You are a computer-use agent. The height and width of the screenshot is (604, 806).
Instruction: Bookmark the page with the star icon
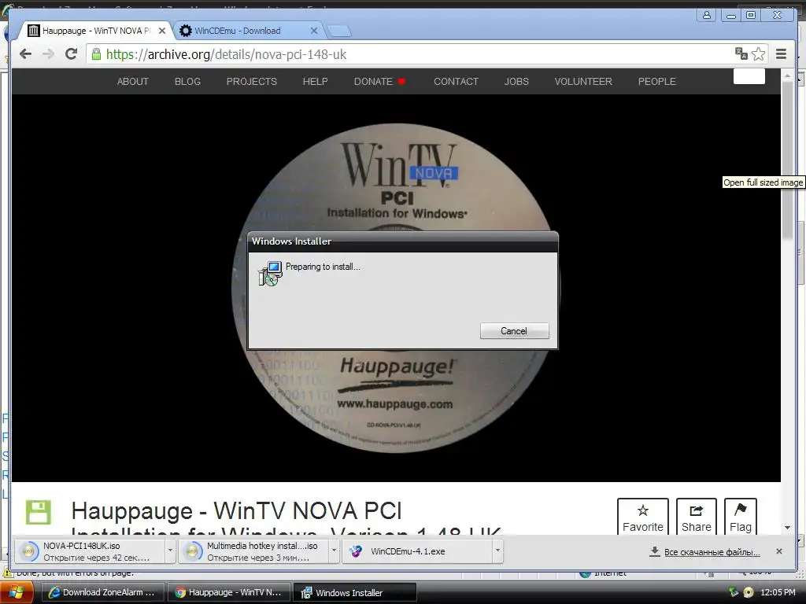(x=758, y=53)
